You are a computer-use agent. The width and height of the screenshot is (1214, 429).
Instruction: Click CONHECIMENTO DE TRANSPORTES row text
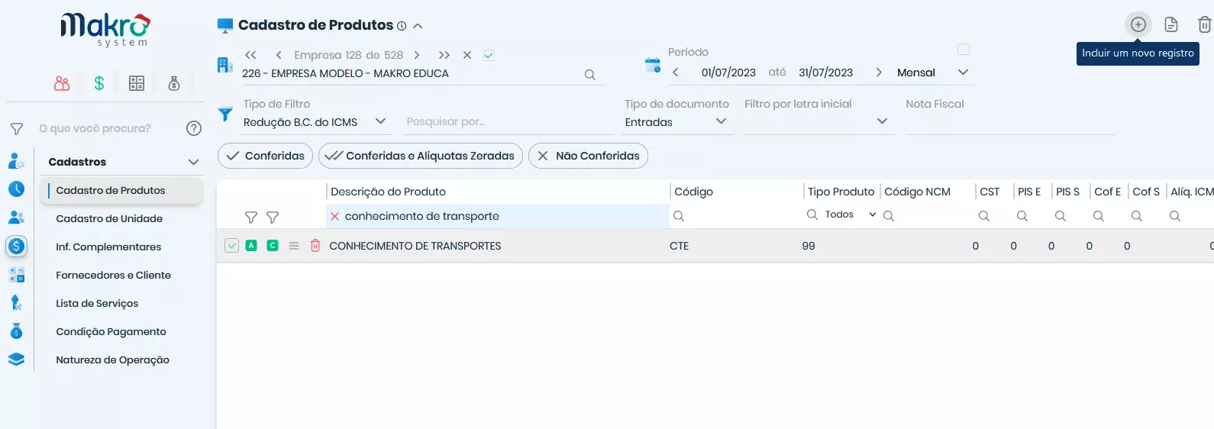415,246
